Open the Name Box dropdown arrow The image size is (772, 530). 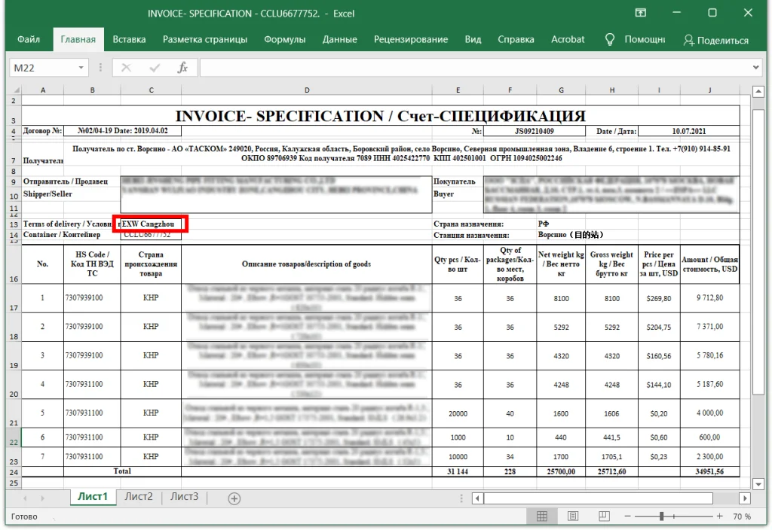[81, 68]
